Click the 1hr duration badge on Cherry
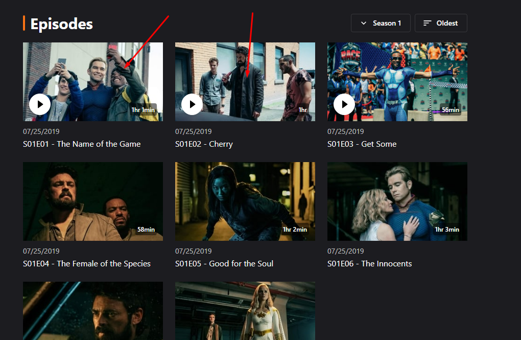The width and height of the screenshot is (521, 340). (303, 110)
